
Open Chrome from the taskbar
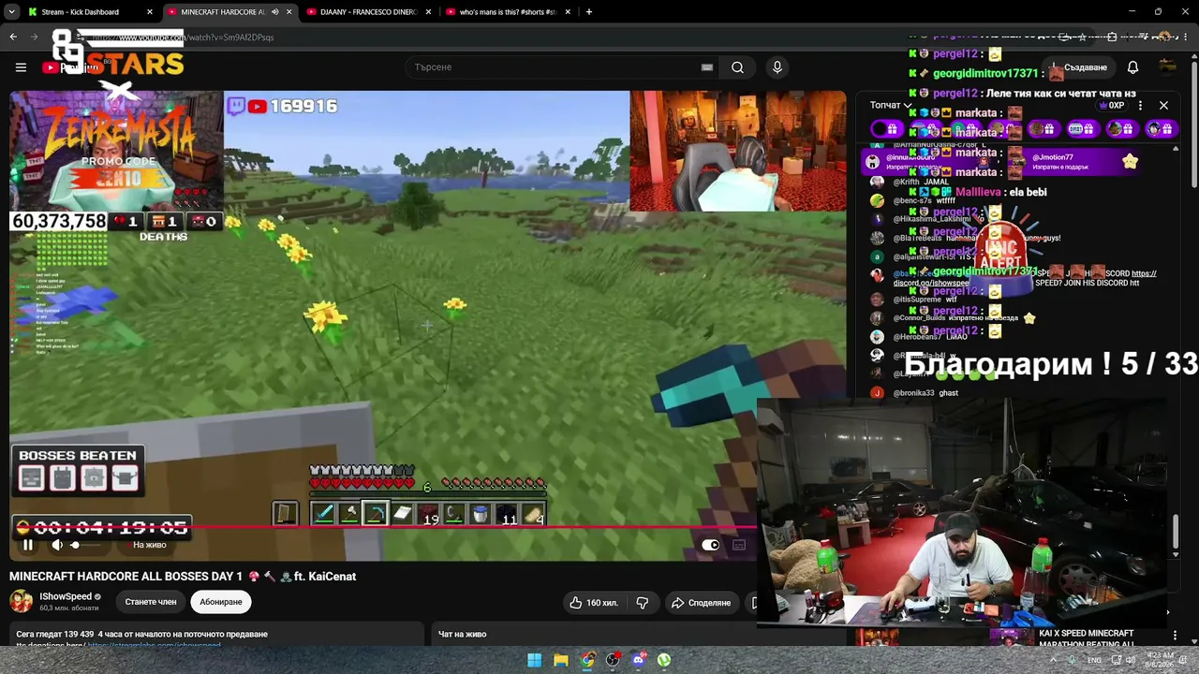[x=586, y=660]
